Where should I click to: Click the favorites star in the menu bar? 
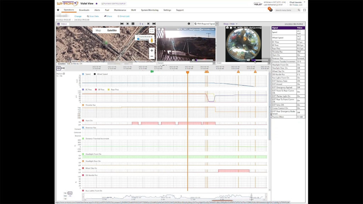58,10
